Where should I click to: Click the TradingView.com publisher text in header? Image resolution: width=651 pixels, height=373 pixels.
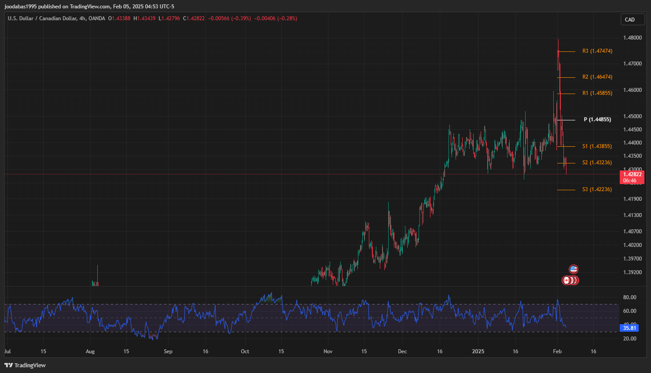pos(90,7)
